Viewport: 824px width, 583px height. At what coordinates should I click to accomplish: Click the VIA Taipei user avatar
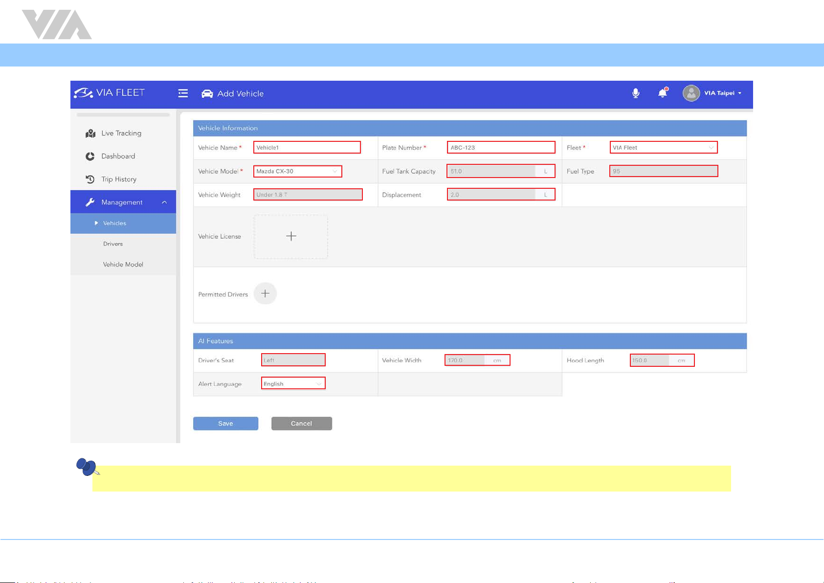pyautogui.click(x=691, y=93)
